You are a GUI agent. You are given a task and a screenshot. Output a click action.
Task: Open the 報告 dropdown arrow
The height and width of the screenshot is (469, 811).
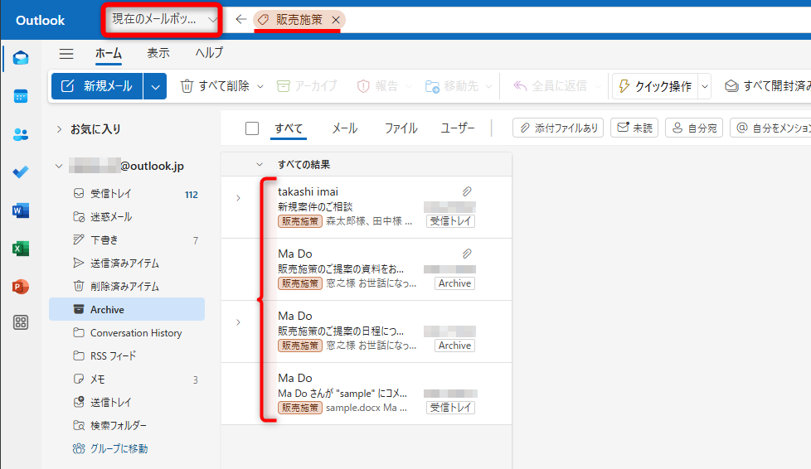[x=409, y=86]
